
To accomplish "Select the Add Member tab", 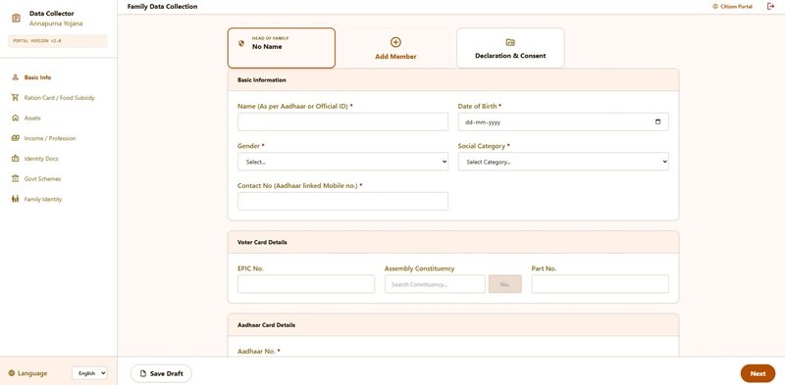I will coord(395,48).
